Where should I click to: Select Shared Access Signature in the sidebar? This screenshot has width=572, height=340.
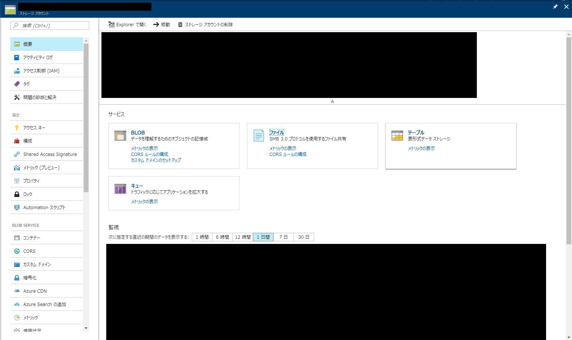point(50,154)
